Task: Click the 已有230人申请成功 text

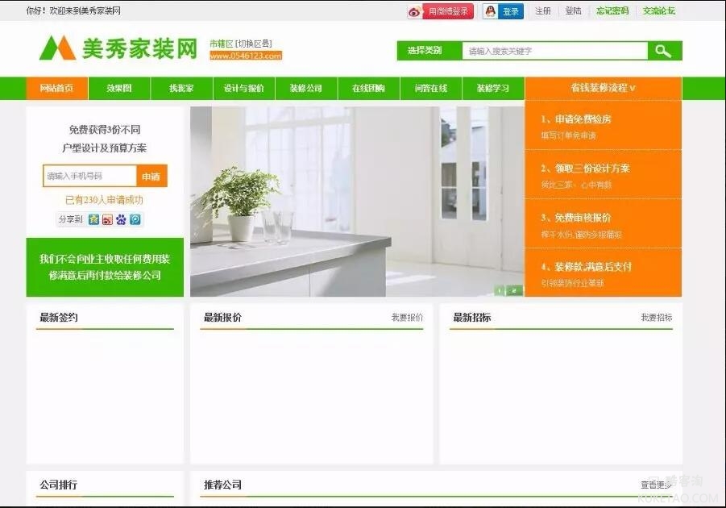Action: 104,200
